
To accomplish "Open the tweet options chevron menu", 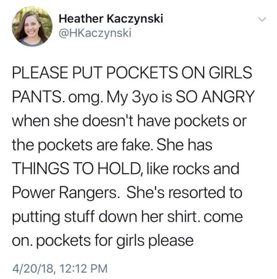I will (262, 19).
